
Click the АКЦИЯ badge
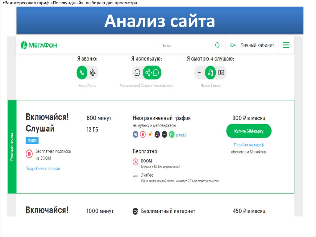[32, 141]
